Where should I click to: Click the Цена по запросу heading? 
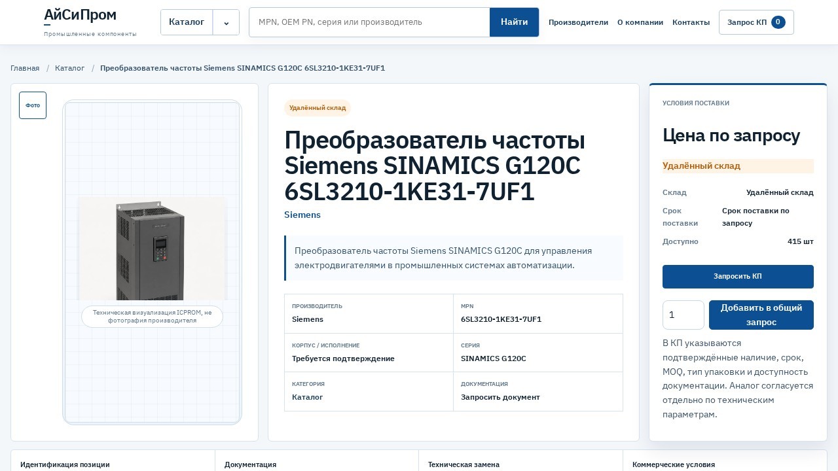click(x=731, y=135)
